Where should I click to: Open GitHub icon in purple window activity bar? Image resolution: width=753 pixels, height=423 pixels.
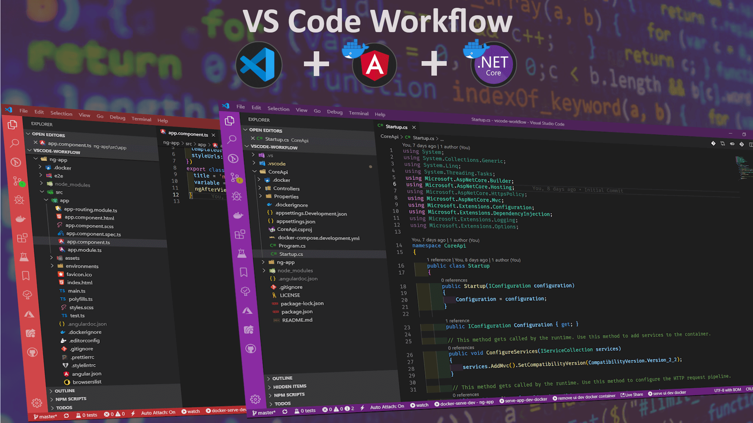(x=251, y=349)
